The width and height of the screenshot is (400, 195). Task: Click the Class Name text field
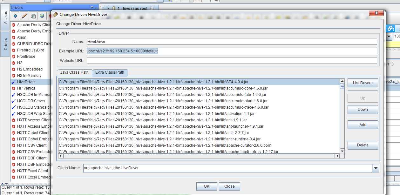pos(228,168)
